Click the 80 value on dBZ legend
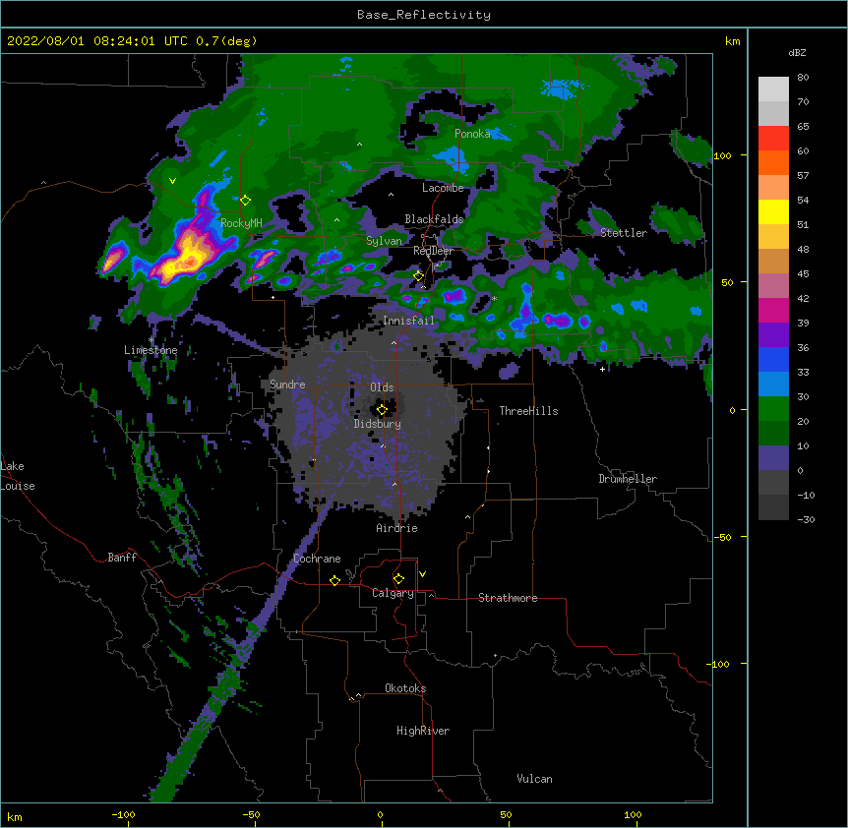The image size is (848, 828). 803,78
